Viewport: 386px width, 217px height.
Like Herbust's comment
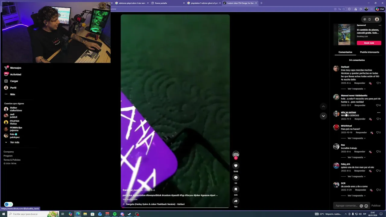[378, 83]
